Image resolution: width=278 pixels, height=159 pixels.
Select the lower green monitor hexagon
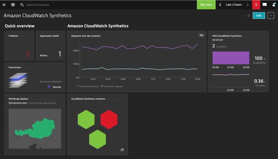98,139
